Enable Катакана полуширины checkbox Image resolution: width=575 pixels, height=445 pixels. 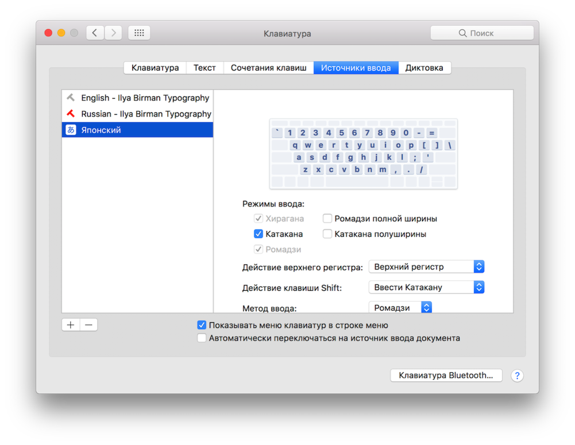[x=327, y=234]
